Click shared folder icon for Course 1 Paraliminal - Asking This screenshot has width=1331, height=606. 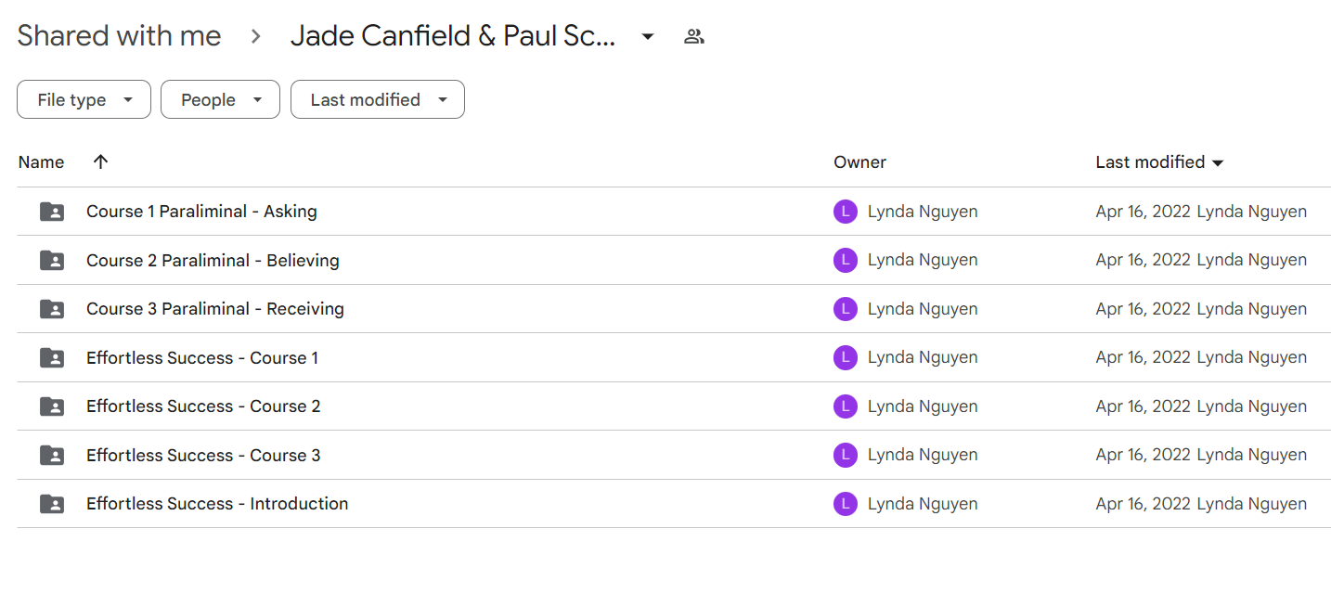click(52, 212)
